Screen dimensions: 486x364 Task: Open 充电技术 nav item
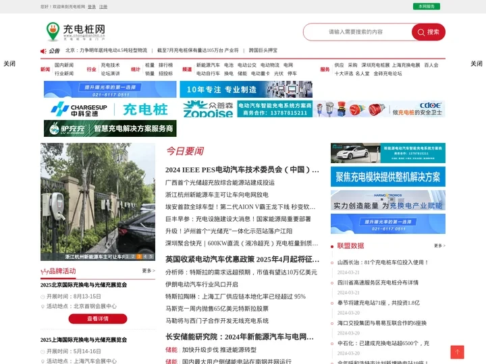point(110,65)
